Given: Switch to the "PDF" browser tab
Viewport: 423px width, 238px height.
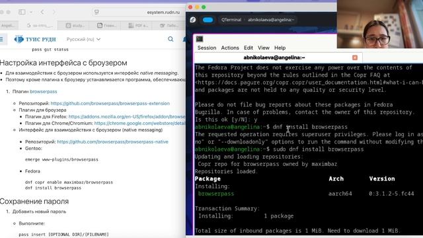Looking at the screenshot, I should tap(138, 25).
